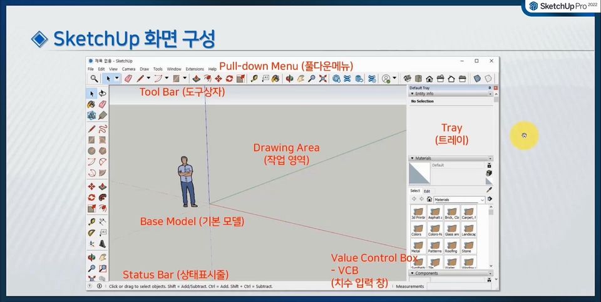This screenshot has width=601, height=302.
Task: Select the Select arrow in left tool palette
Action: pos(91,93)
